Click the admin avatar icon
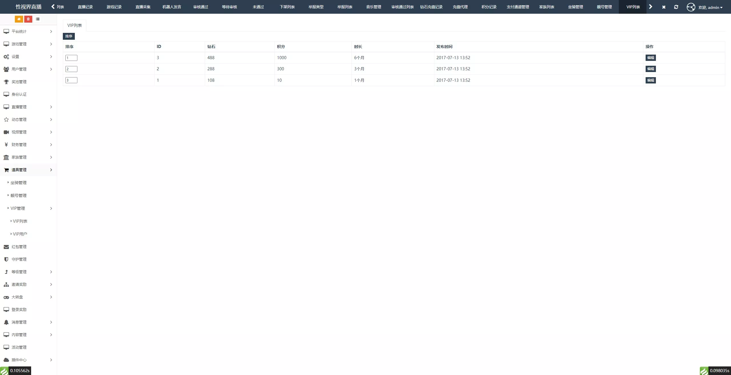 (x=691, y=7)
